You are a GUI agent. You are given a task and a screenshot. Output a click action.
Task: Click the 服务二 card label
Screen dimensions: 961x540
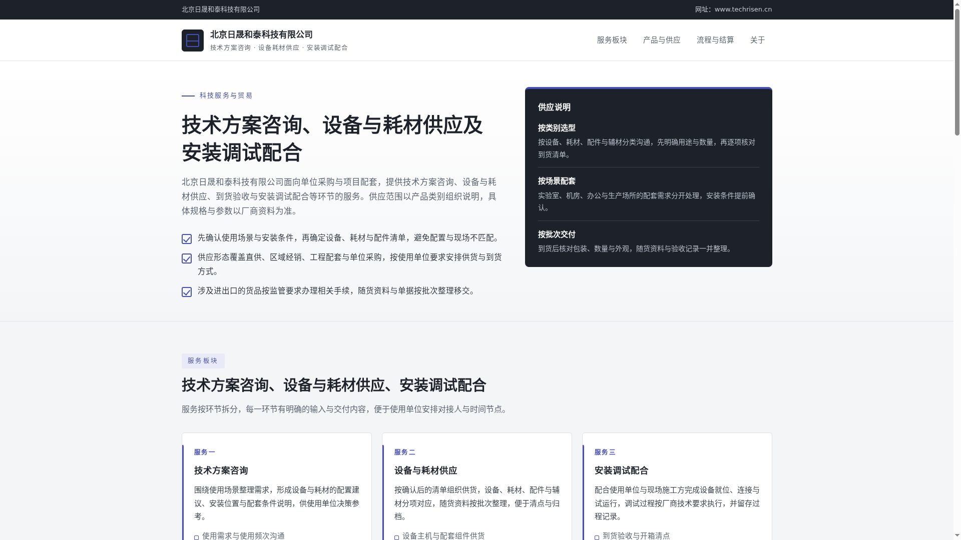[404, 452]
